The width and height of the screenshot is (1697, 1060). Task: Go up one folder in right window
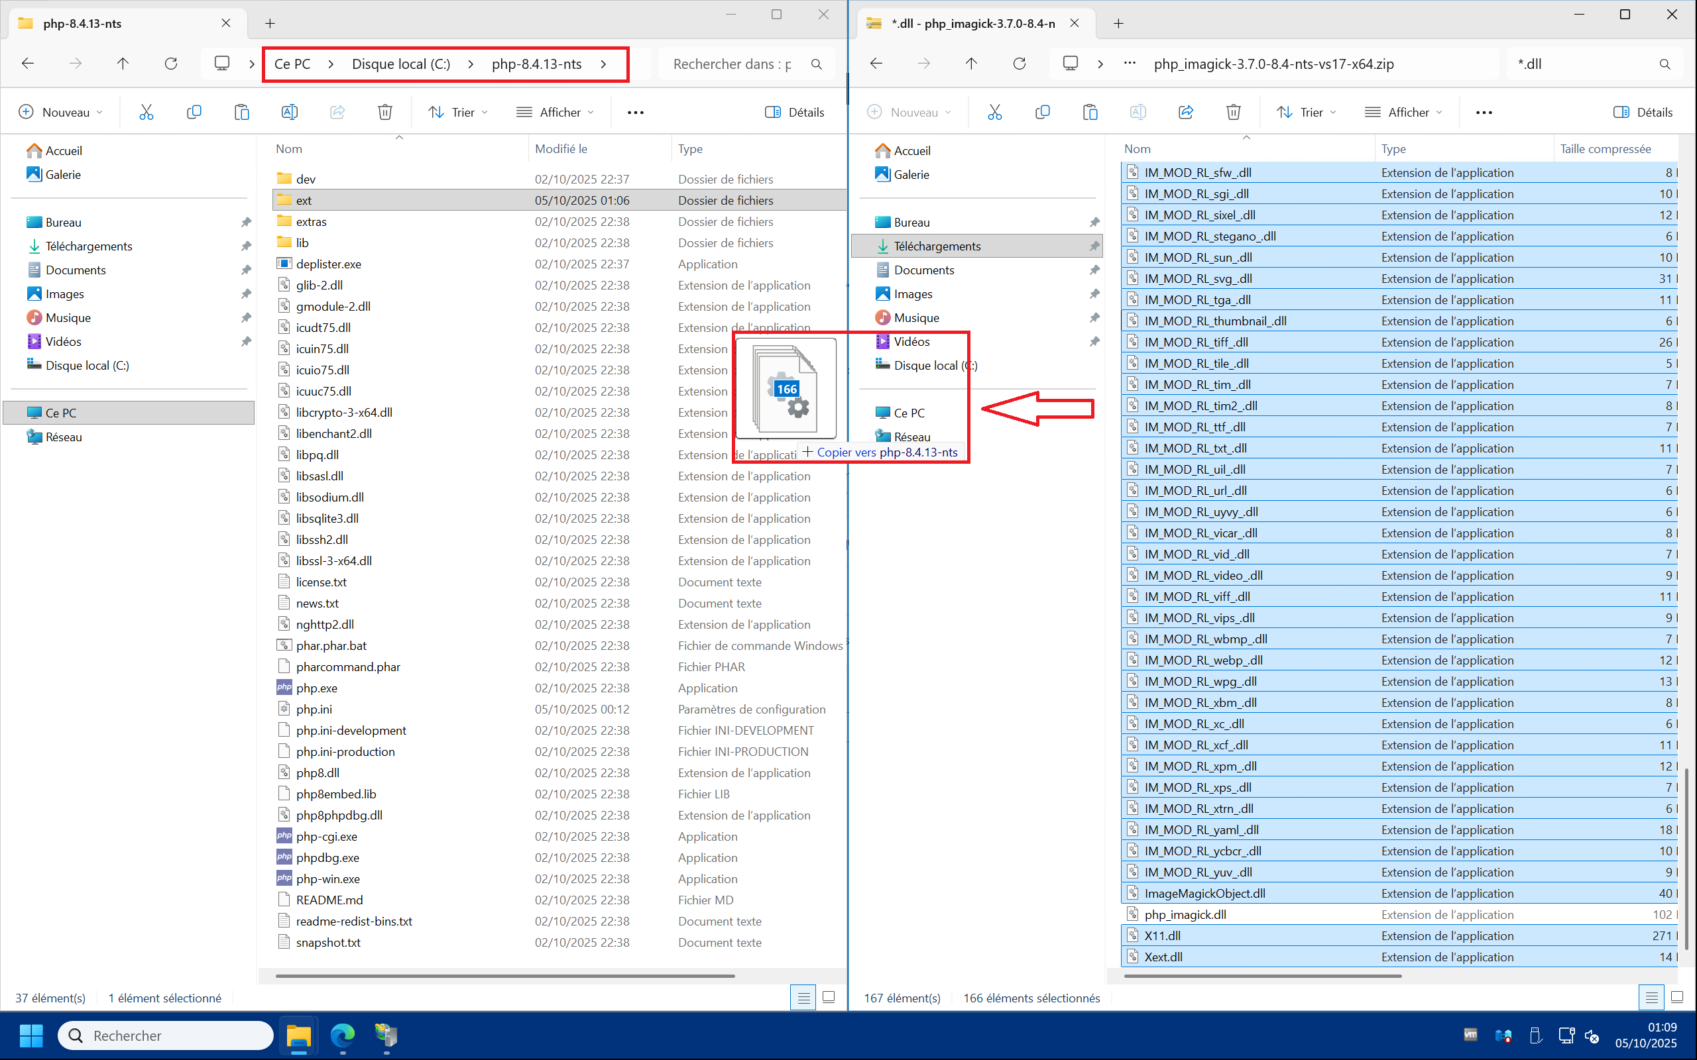pos(970,64)
